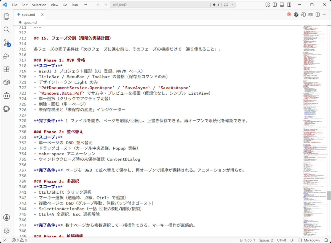The height and width of the screenshot is (243, 331).
Task: Open the View menu
Action: [54, 5]
